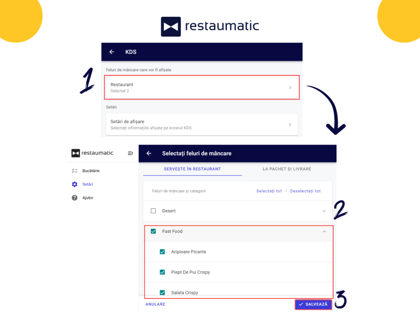Click the back arrow in KDS header
This screenshot has height=315, width=420.
pyautogui.click(x=112, y=52)
